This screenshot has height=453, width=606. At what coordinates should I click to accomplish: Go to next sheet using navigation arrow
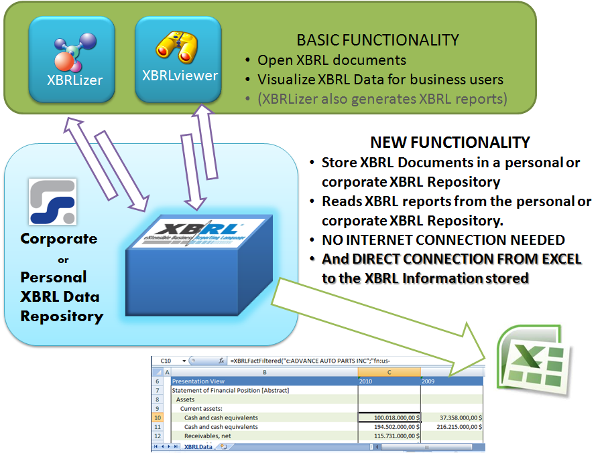point(169,446)
